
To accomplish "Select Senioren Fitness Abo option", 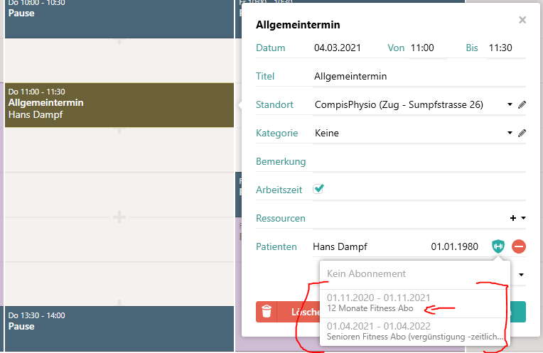I will pos(414,332).
